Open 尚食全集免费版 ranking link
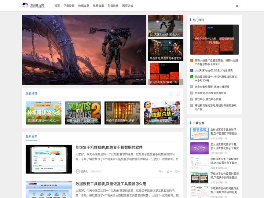Image resolution: width=264 pixels, height=198 pixels. pos(212,87)
